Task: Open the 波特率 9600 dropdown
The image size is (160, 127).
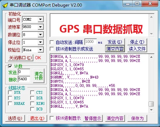Action: [x=41, y=27]
